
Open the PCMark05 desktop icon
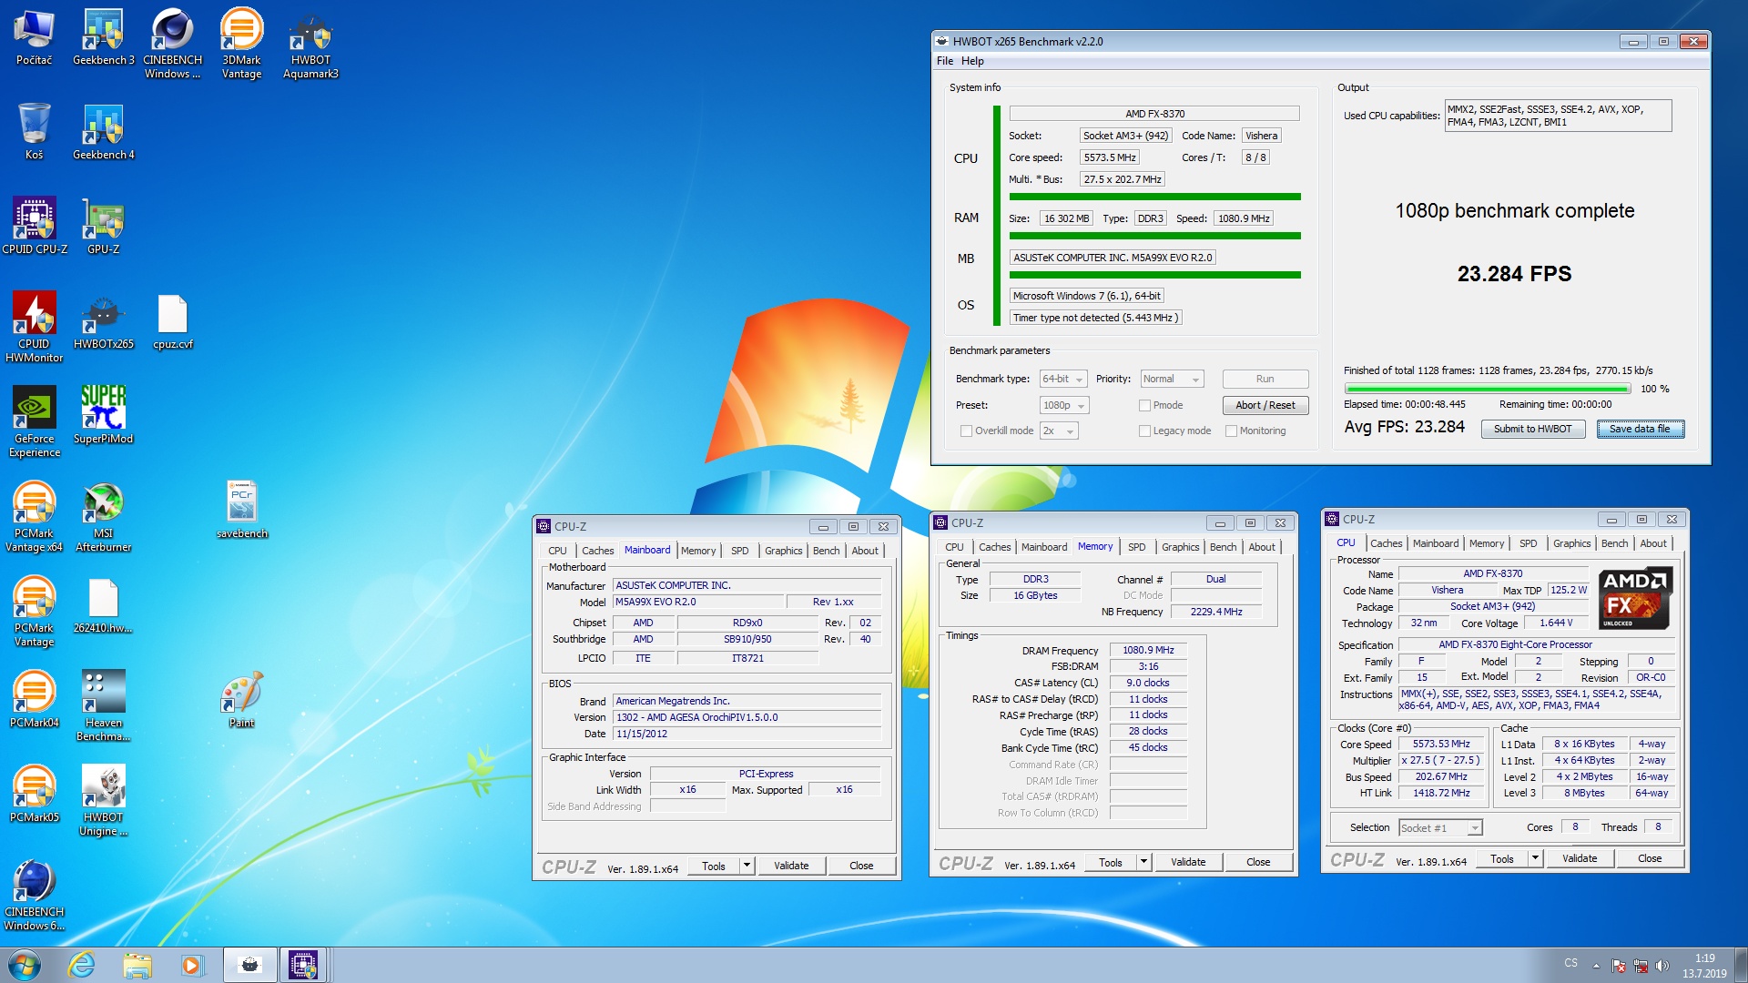click(x=34, y=794)
